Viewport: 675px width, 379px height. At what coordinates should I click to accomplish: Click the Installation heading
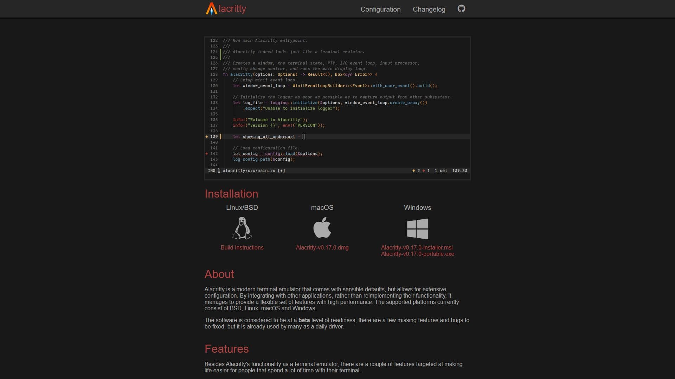click(231, 194)
